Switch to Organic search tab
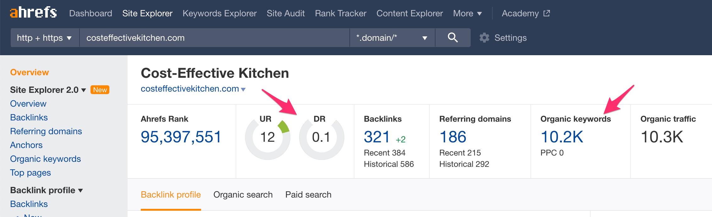 click(x=243, y=194)
